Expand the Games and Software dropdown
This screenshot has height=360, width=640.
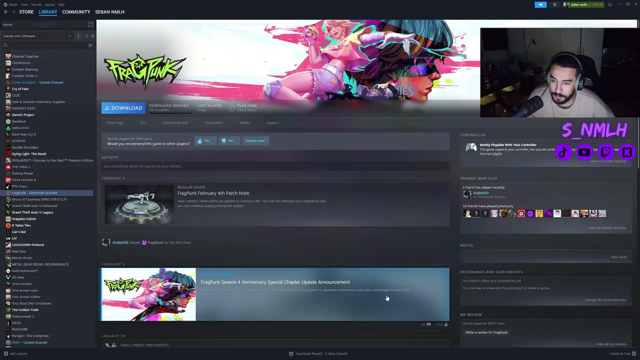(x=37, y=36)
